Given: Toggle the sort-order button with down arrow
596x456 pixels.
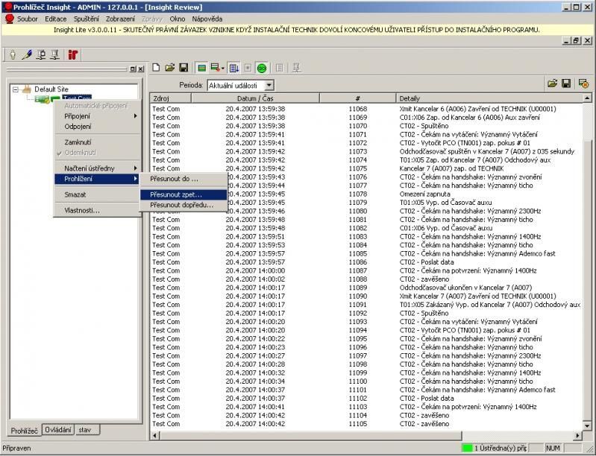Looking at the screenshot, I should [233, 68].
